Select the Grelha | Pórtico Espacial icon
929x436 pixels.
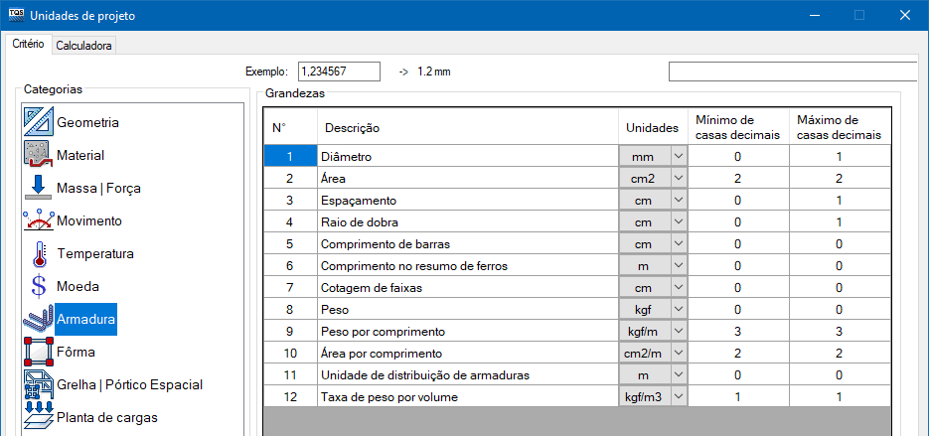pyautogui.click(x=39, y=385)
